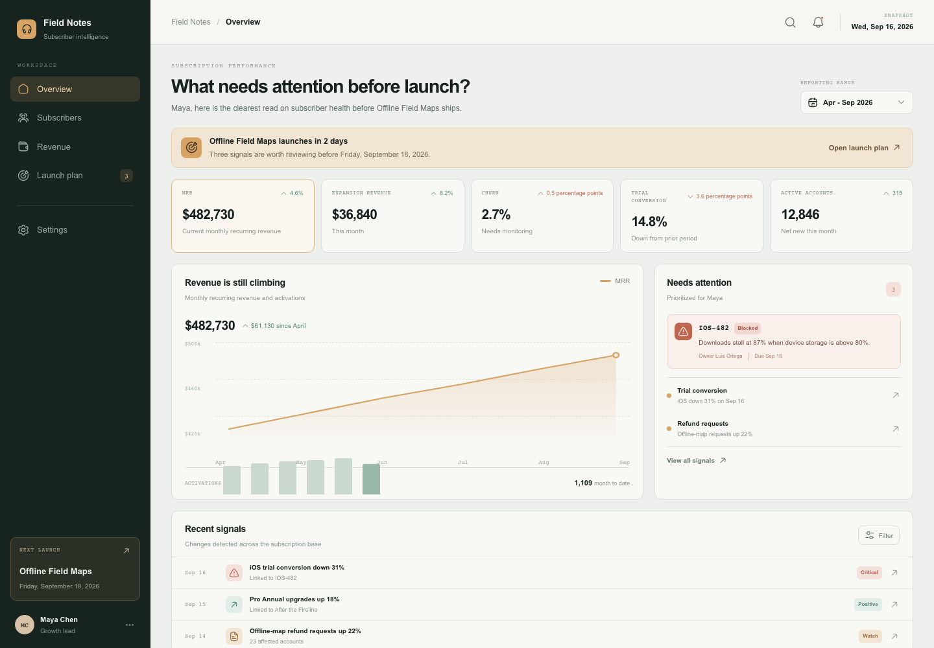
Task: Click the Field Notes breadcrumb link
Action: 191,22
